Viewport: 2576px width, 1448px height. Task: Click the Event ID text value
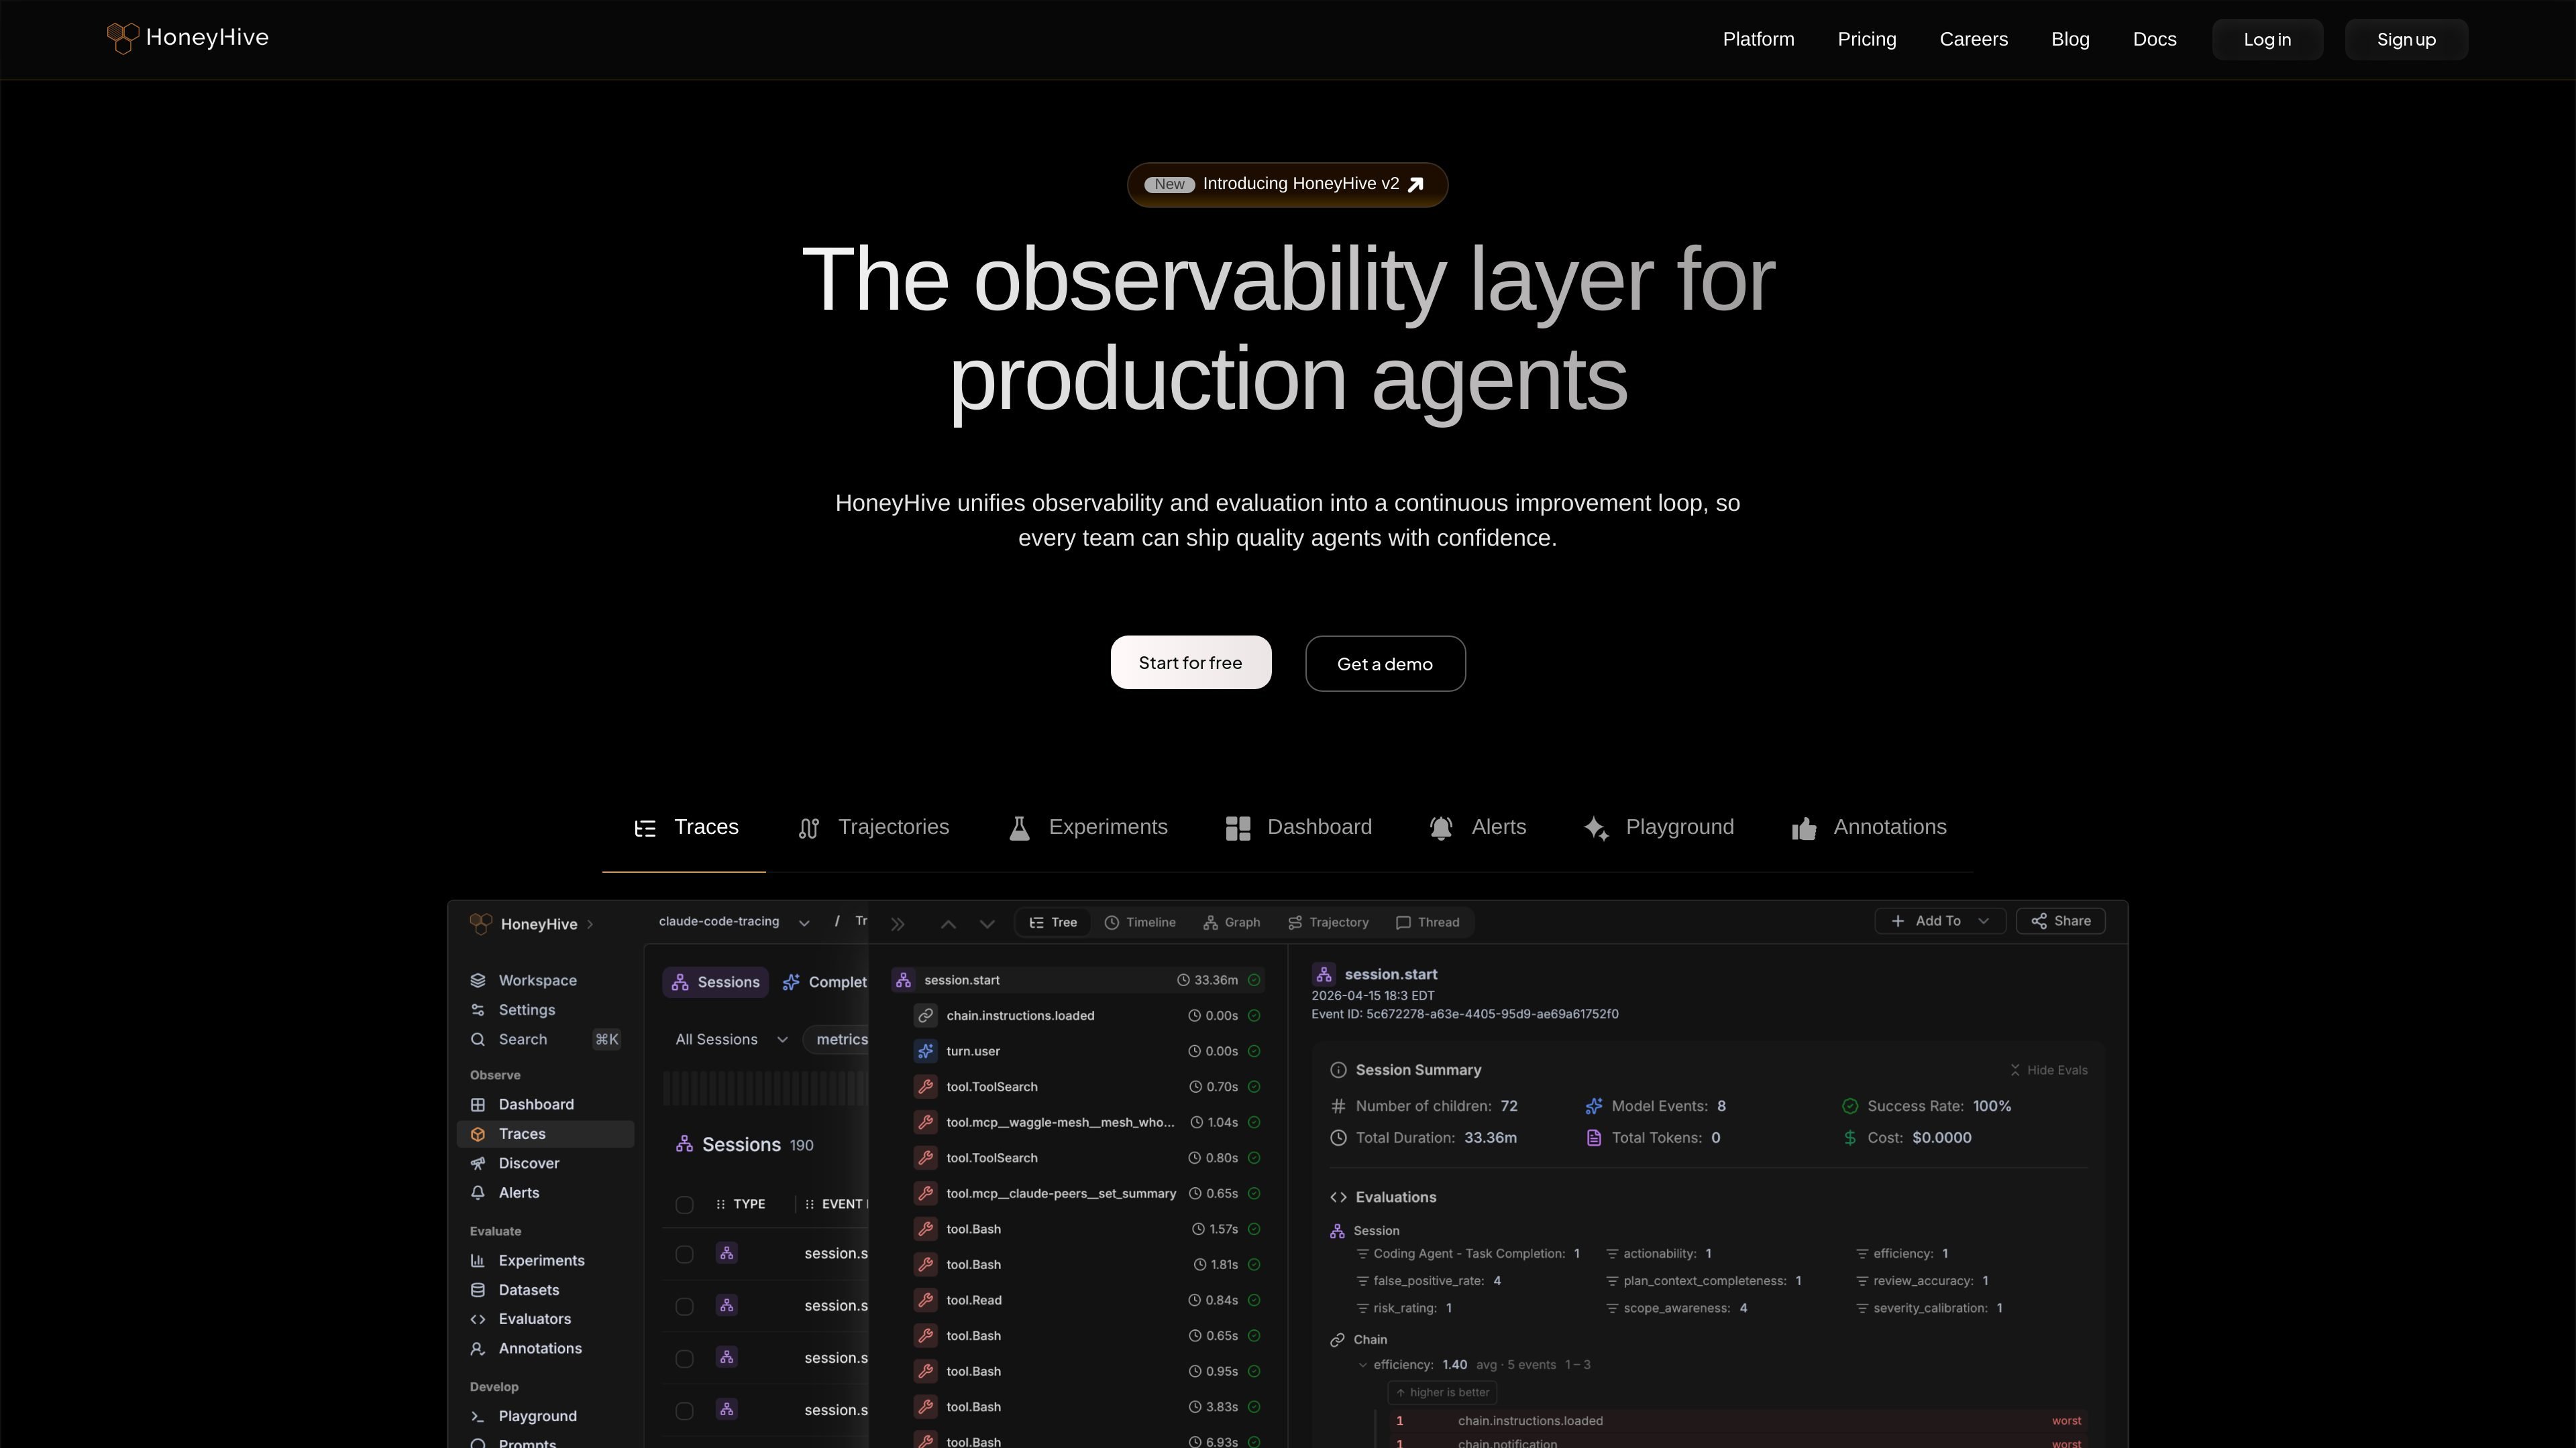pyautogui.click(x=1492, y=1014)
